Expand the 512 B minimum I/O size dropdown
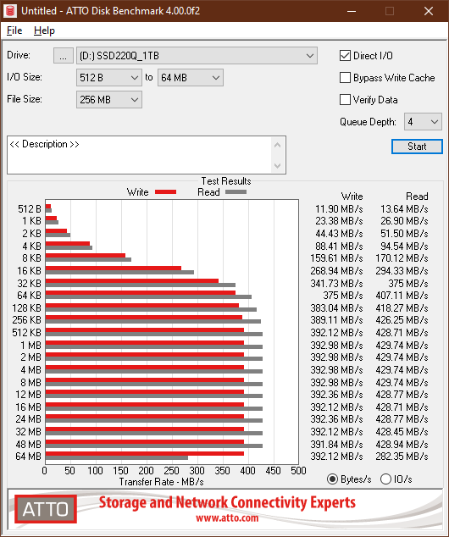449x537 pixels. point(109,78)
